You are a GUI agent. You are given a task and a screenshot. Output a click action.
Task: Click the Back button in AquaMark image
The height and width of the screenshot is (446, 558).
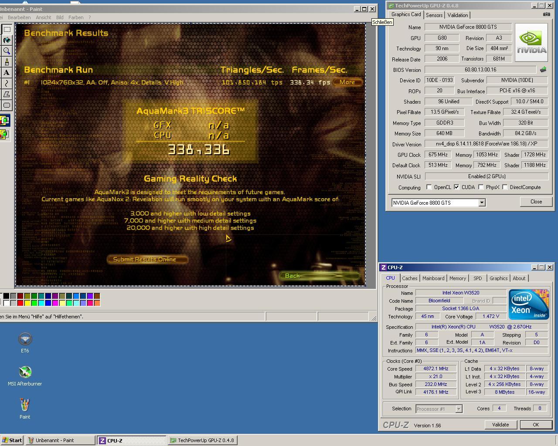[319, 276]
